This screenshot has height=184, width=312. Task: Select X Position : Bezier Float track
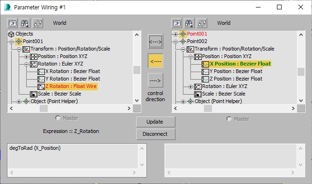coord(240,64)
